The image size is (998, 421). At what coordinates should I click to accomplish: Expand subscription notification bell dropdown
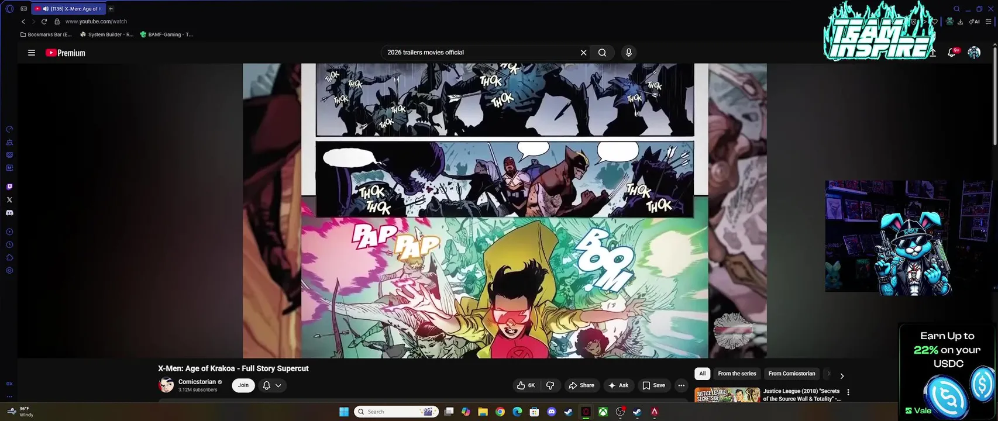(272, 385)
